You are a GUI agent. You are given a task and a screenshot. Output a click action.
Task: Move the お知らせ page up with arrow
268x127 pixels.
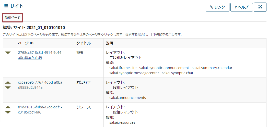(8, 83)
